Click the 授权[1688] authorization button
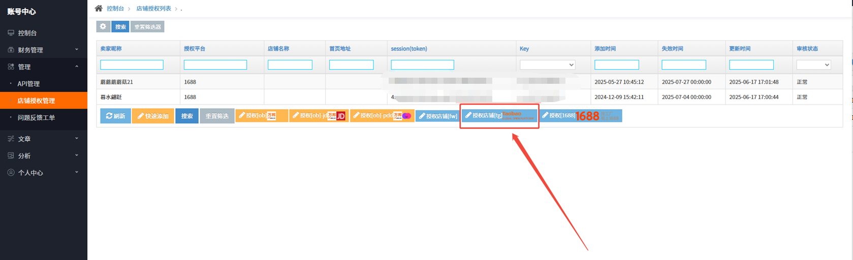Image resolution: width=853 pixels, height=260 pixels. 581,116
